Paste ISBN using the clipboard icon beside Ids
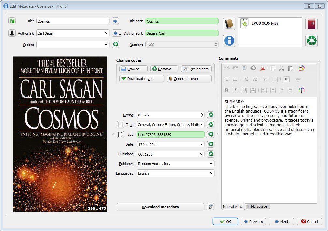Viewport: 328px width, 231px height. [x=120, y=134]
